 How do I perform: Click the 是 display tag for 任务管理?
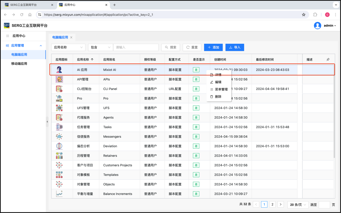coord(196,127)
